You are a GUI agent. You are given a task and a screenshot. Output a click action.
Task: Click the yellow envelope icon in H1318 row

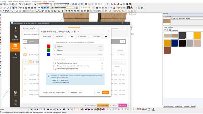click(25, 54)
